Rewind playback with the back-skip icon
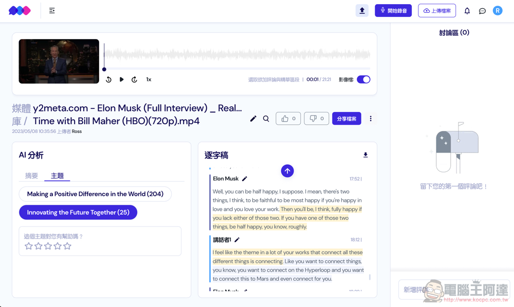514x307 pixels. coord(108,80)
